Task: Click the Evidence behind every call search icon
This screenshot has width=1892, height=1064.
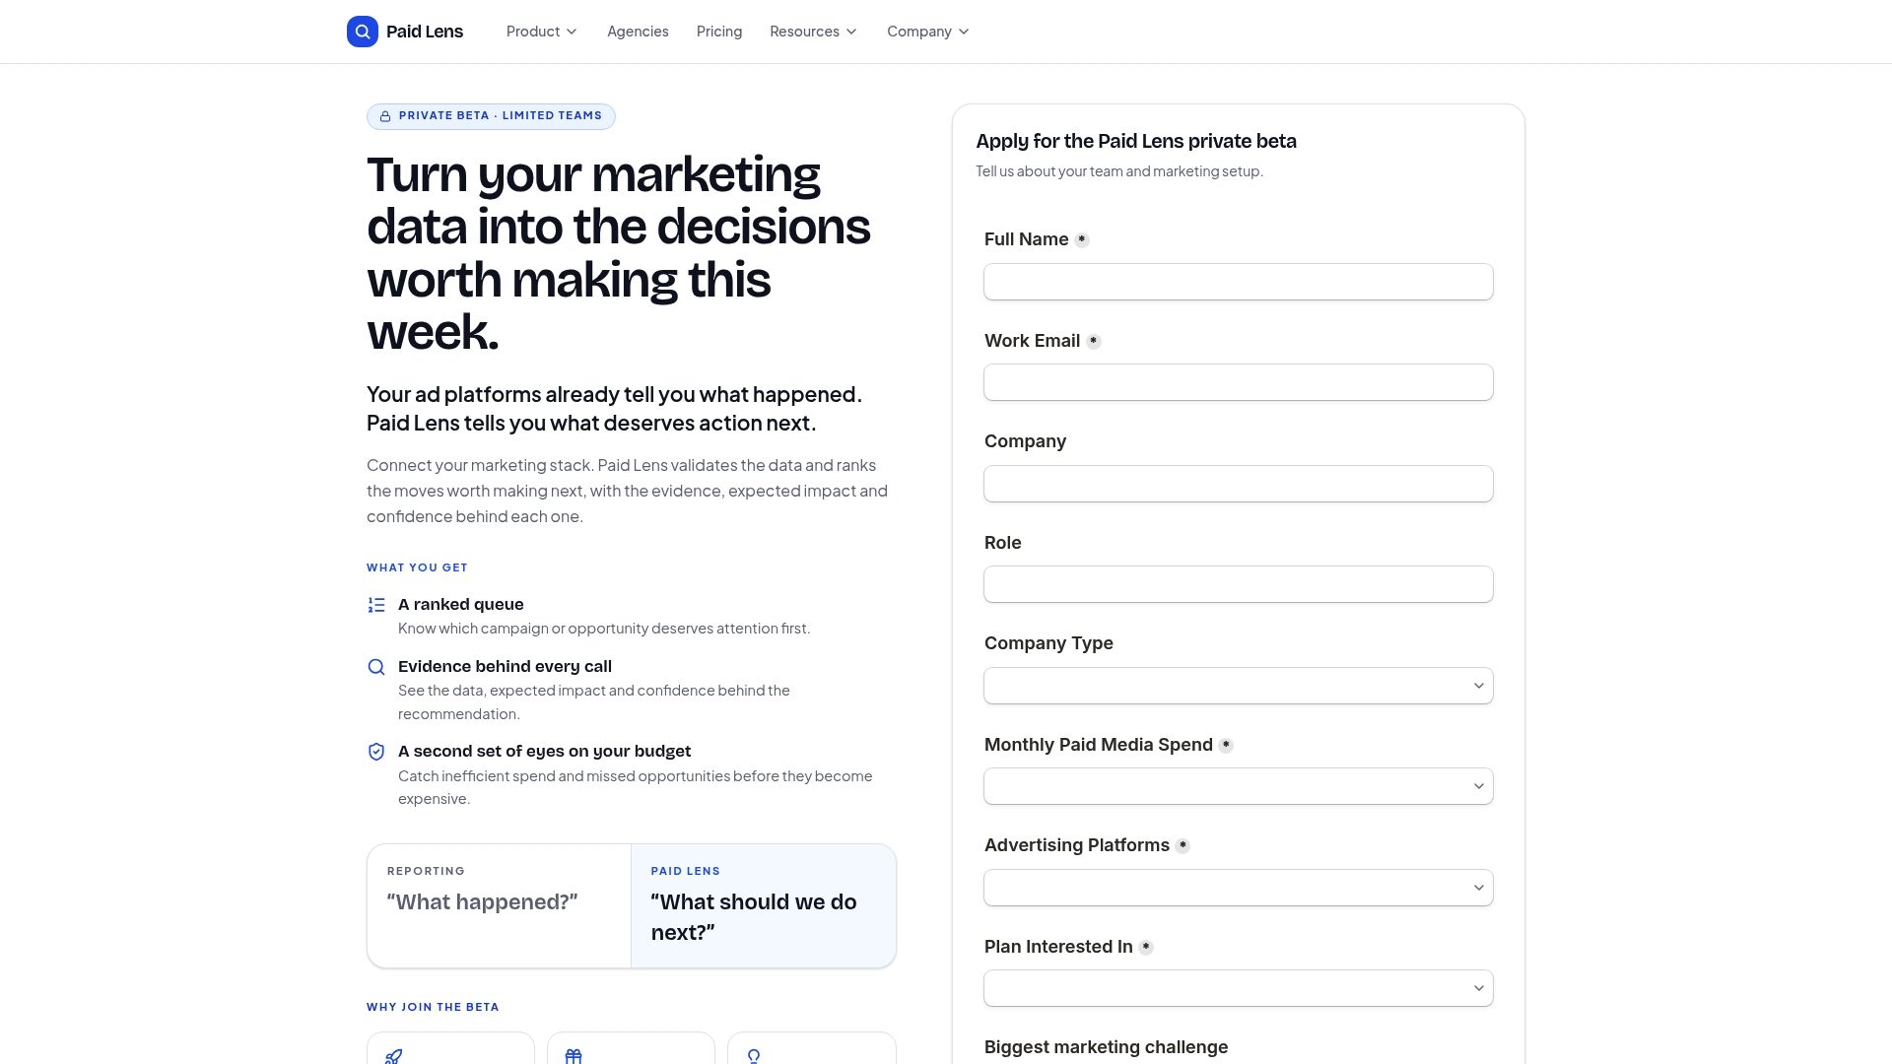Action: 376,667
